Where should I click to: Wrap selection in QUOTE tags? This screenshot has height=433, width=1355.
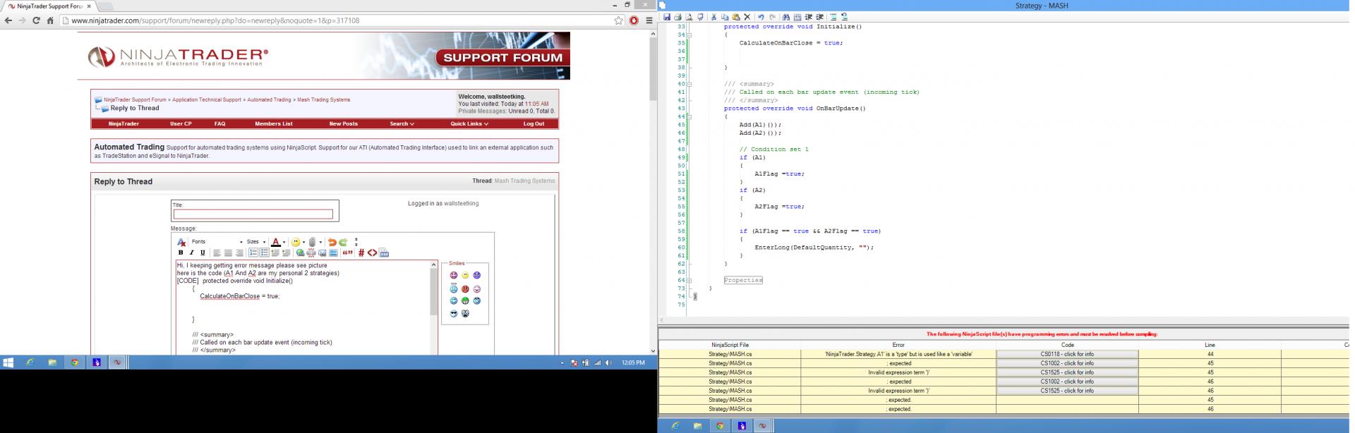(x=347, y=253)
